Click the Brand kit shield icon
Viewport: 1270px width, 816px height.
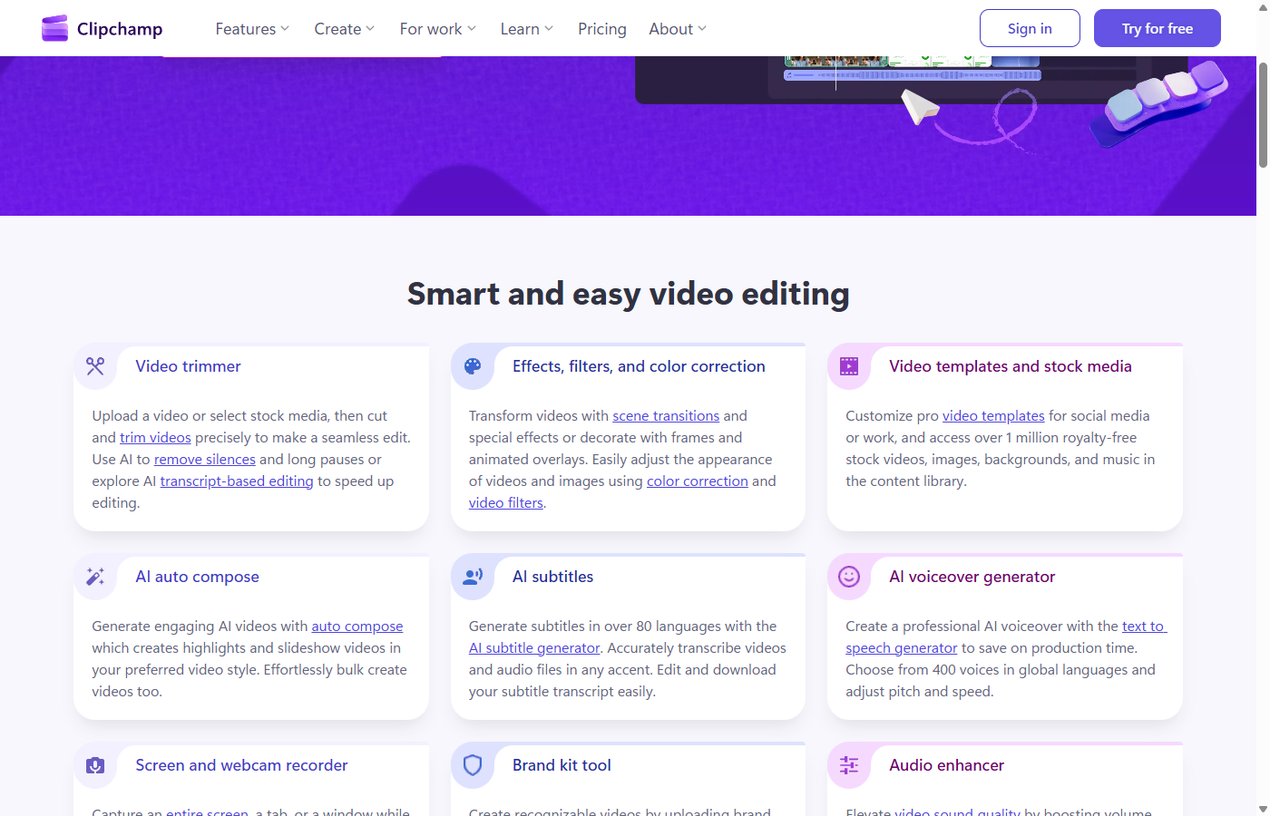point(473,765)
